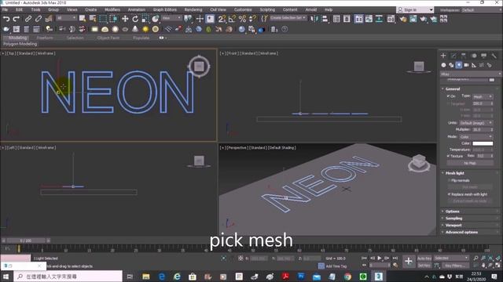The image size is (503, 282).
Task: Select the Lights category icon
Action: coord(459,65)
